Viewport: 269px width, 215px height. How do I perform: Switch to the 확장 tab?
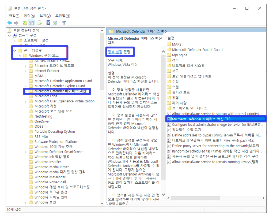coord(112,204)
